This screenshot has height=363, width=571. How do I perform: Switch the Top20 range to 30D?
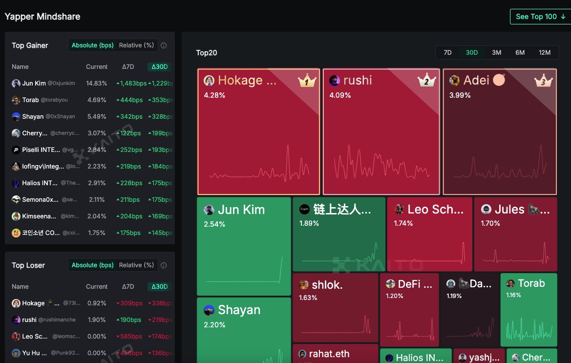pos(471,52)
